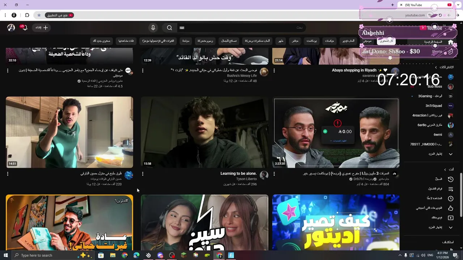Select the بودكاست category chip
463x260 pixels.
pos(312,41)
